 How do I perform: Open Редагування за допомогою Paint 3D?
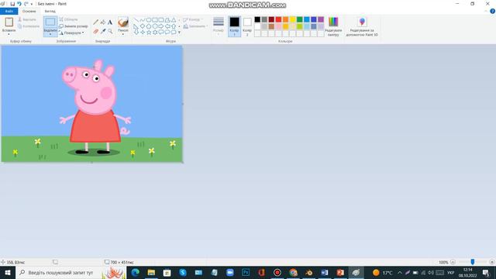pyautogui.click(x=362, y=26)
